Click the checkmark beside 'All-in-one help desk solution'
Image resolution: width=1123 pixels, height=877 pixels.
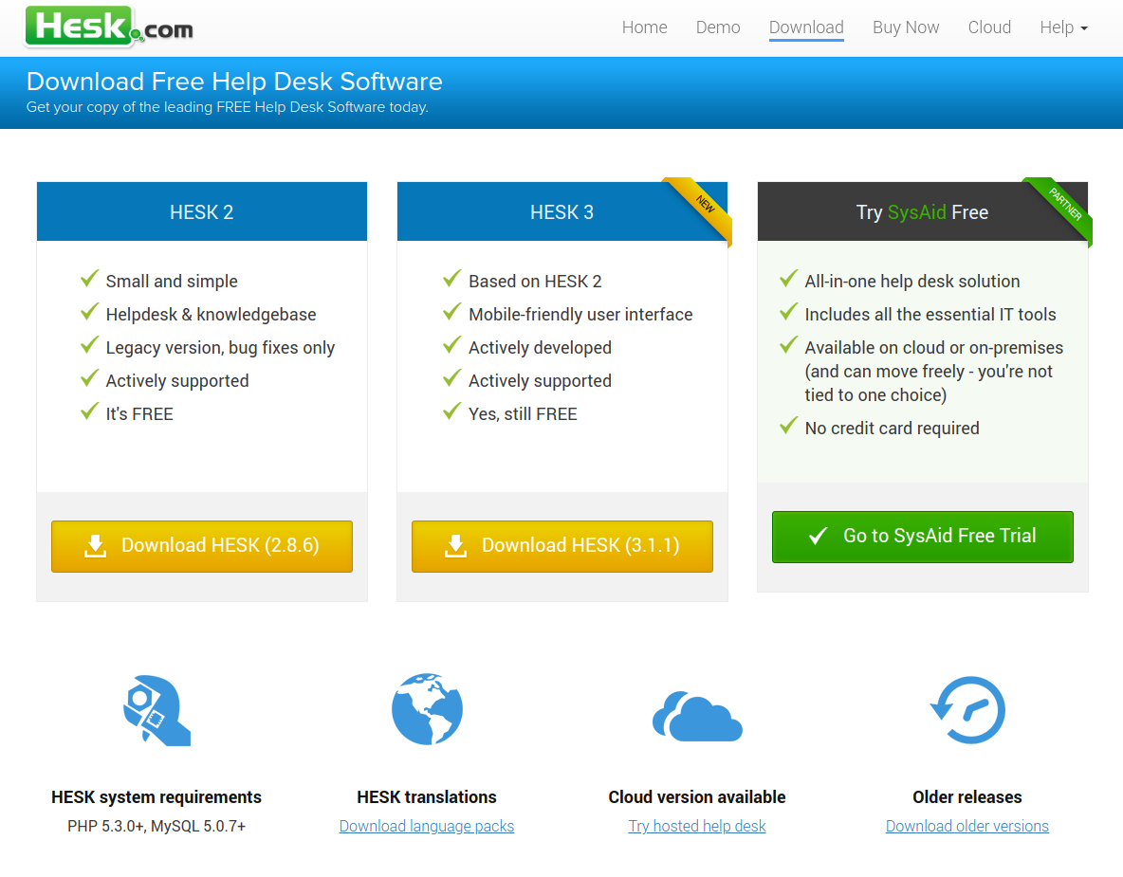click(x=788, y=279)
